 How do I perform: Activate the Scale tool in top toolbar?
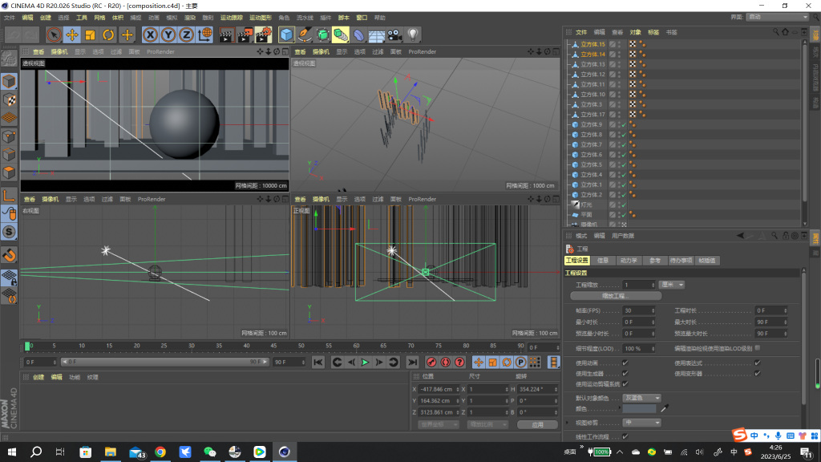pos(90,35)
